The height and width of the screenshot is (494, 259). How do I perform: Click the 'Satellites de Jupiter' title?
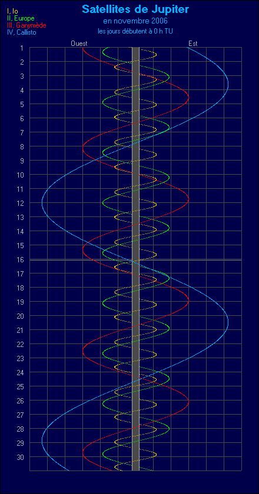tap(135, 9)
